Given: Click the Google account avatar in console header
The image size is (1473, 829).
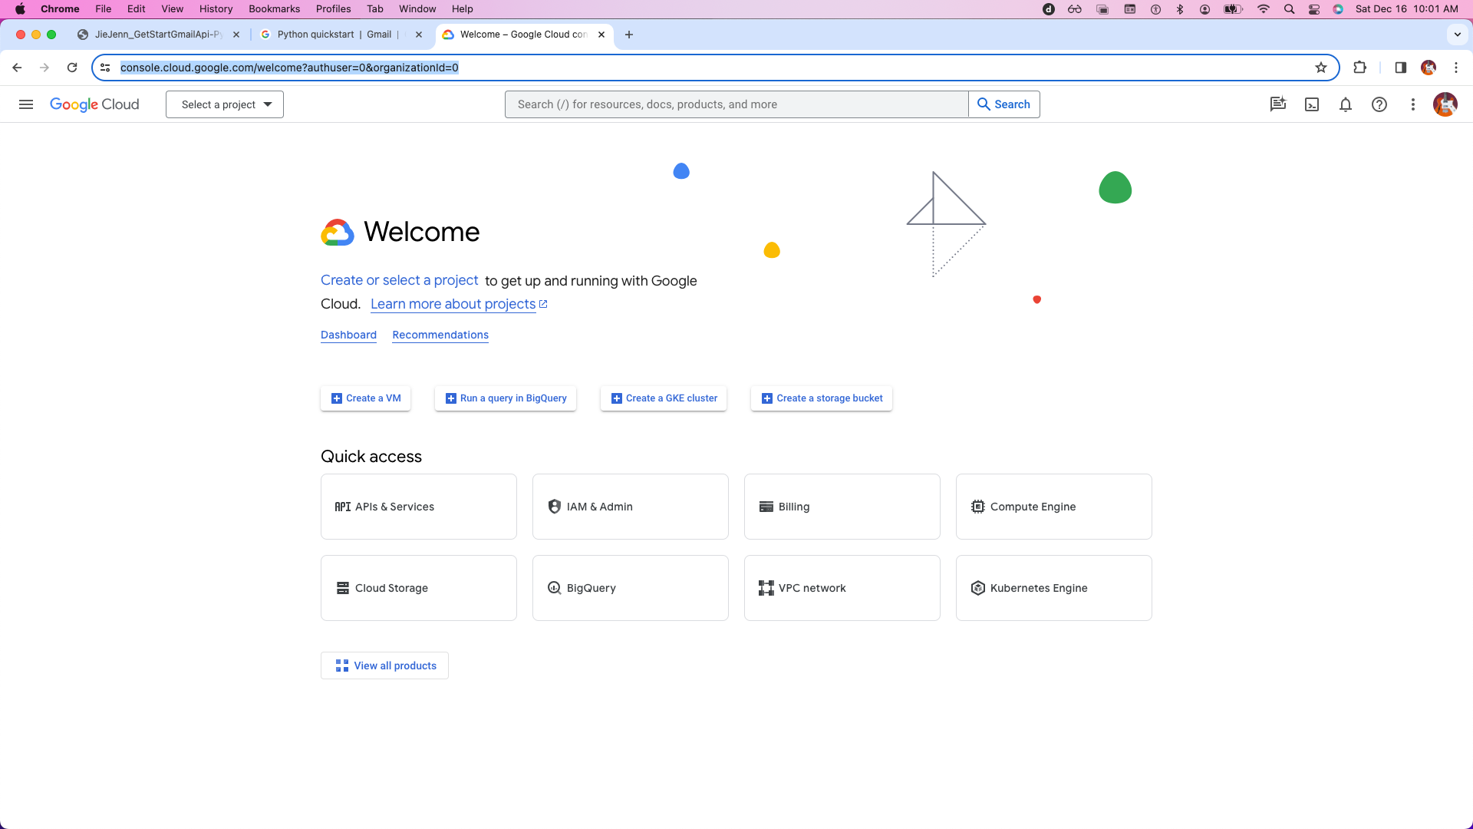Looking at the screenshot, I should [x=1445, y=104].
